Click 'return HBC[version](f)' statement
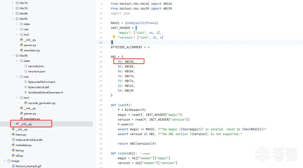 click(x=137, y=144)
